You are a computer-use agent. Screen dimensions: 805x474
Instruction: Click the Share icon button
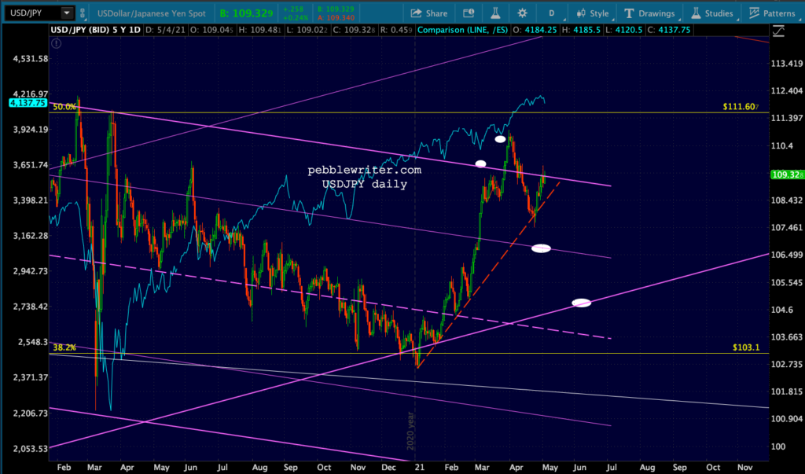coord(430,13)
